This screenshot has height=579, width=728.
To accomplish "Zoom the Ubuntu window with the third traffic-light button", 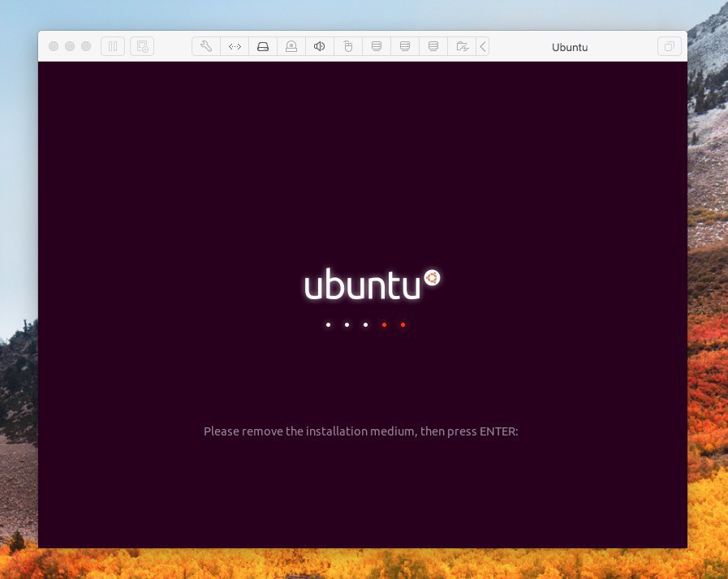I will tap(86, 46).
